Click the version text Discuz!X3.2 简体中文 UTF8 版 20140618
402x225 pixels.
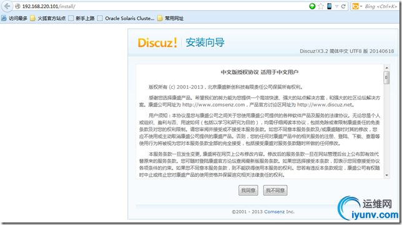pyautogui.click(x=347, y=51)
